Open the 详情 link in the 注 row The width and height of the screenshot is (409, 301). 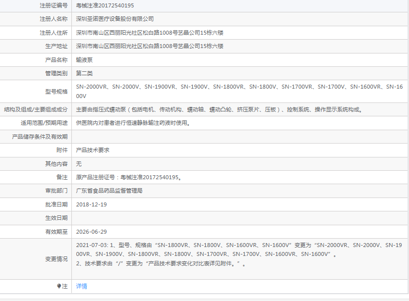pos(81,286)
